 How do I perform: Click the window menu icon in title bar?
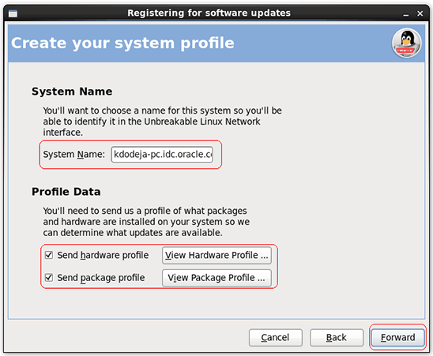(13, 13)
